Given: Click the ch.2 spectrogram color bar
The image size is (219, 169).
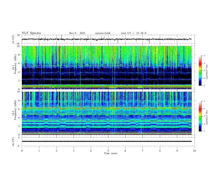Looking at the screenshot, I should pos(200,116).
